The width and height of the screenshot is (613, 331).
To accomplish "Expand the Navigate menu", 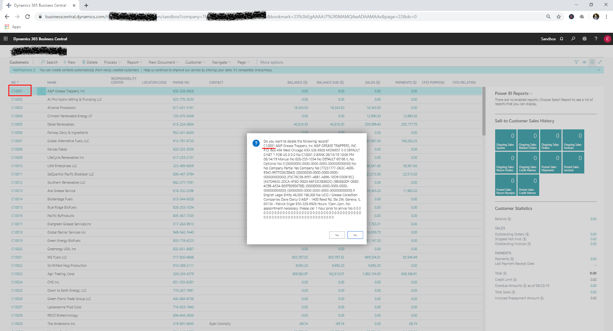I will point(221,62).
